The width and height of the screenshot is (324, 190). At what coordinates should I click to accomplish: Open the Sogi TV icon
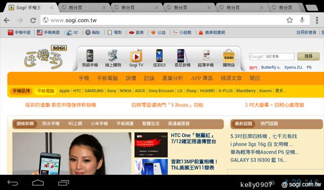[x=136, y=58]
